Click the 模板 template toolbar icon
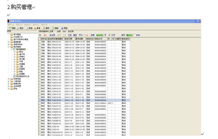The image size is (218, 139). 10,28
